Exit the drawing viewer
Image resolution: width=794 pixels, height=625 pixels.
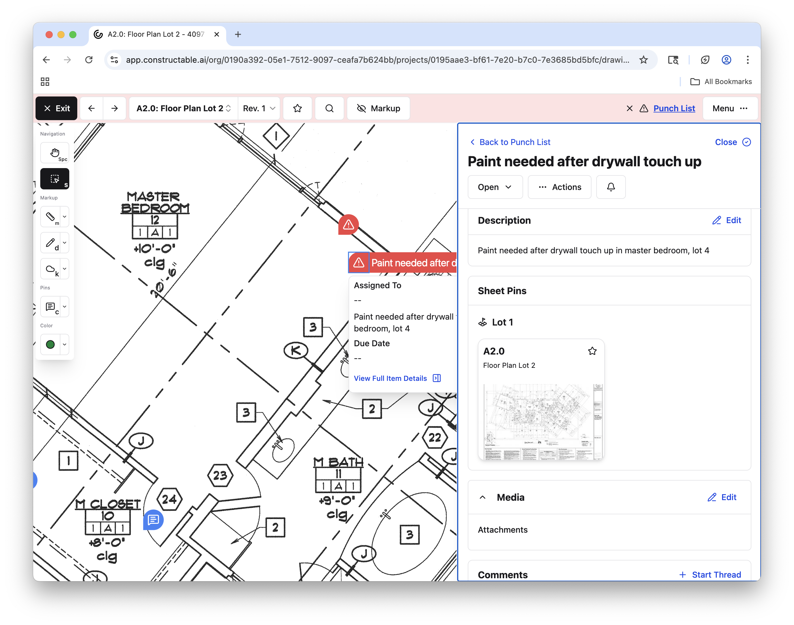pyautogui.click(x=56, y=108)
